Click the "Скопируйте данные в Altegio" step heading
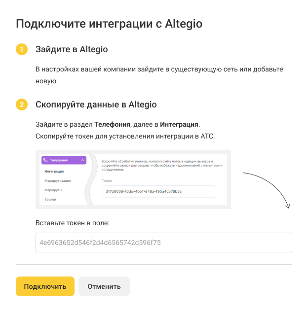308x312 pixels. [96, 104]
